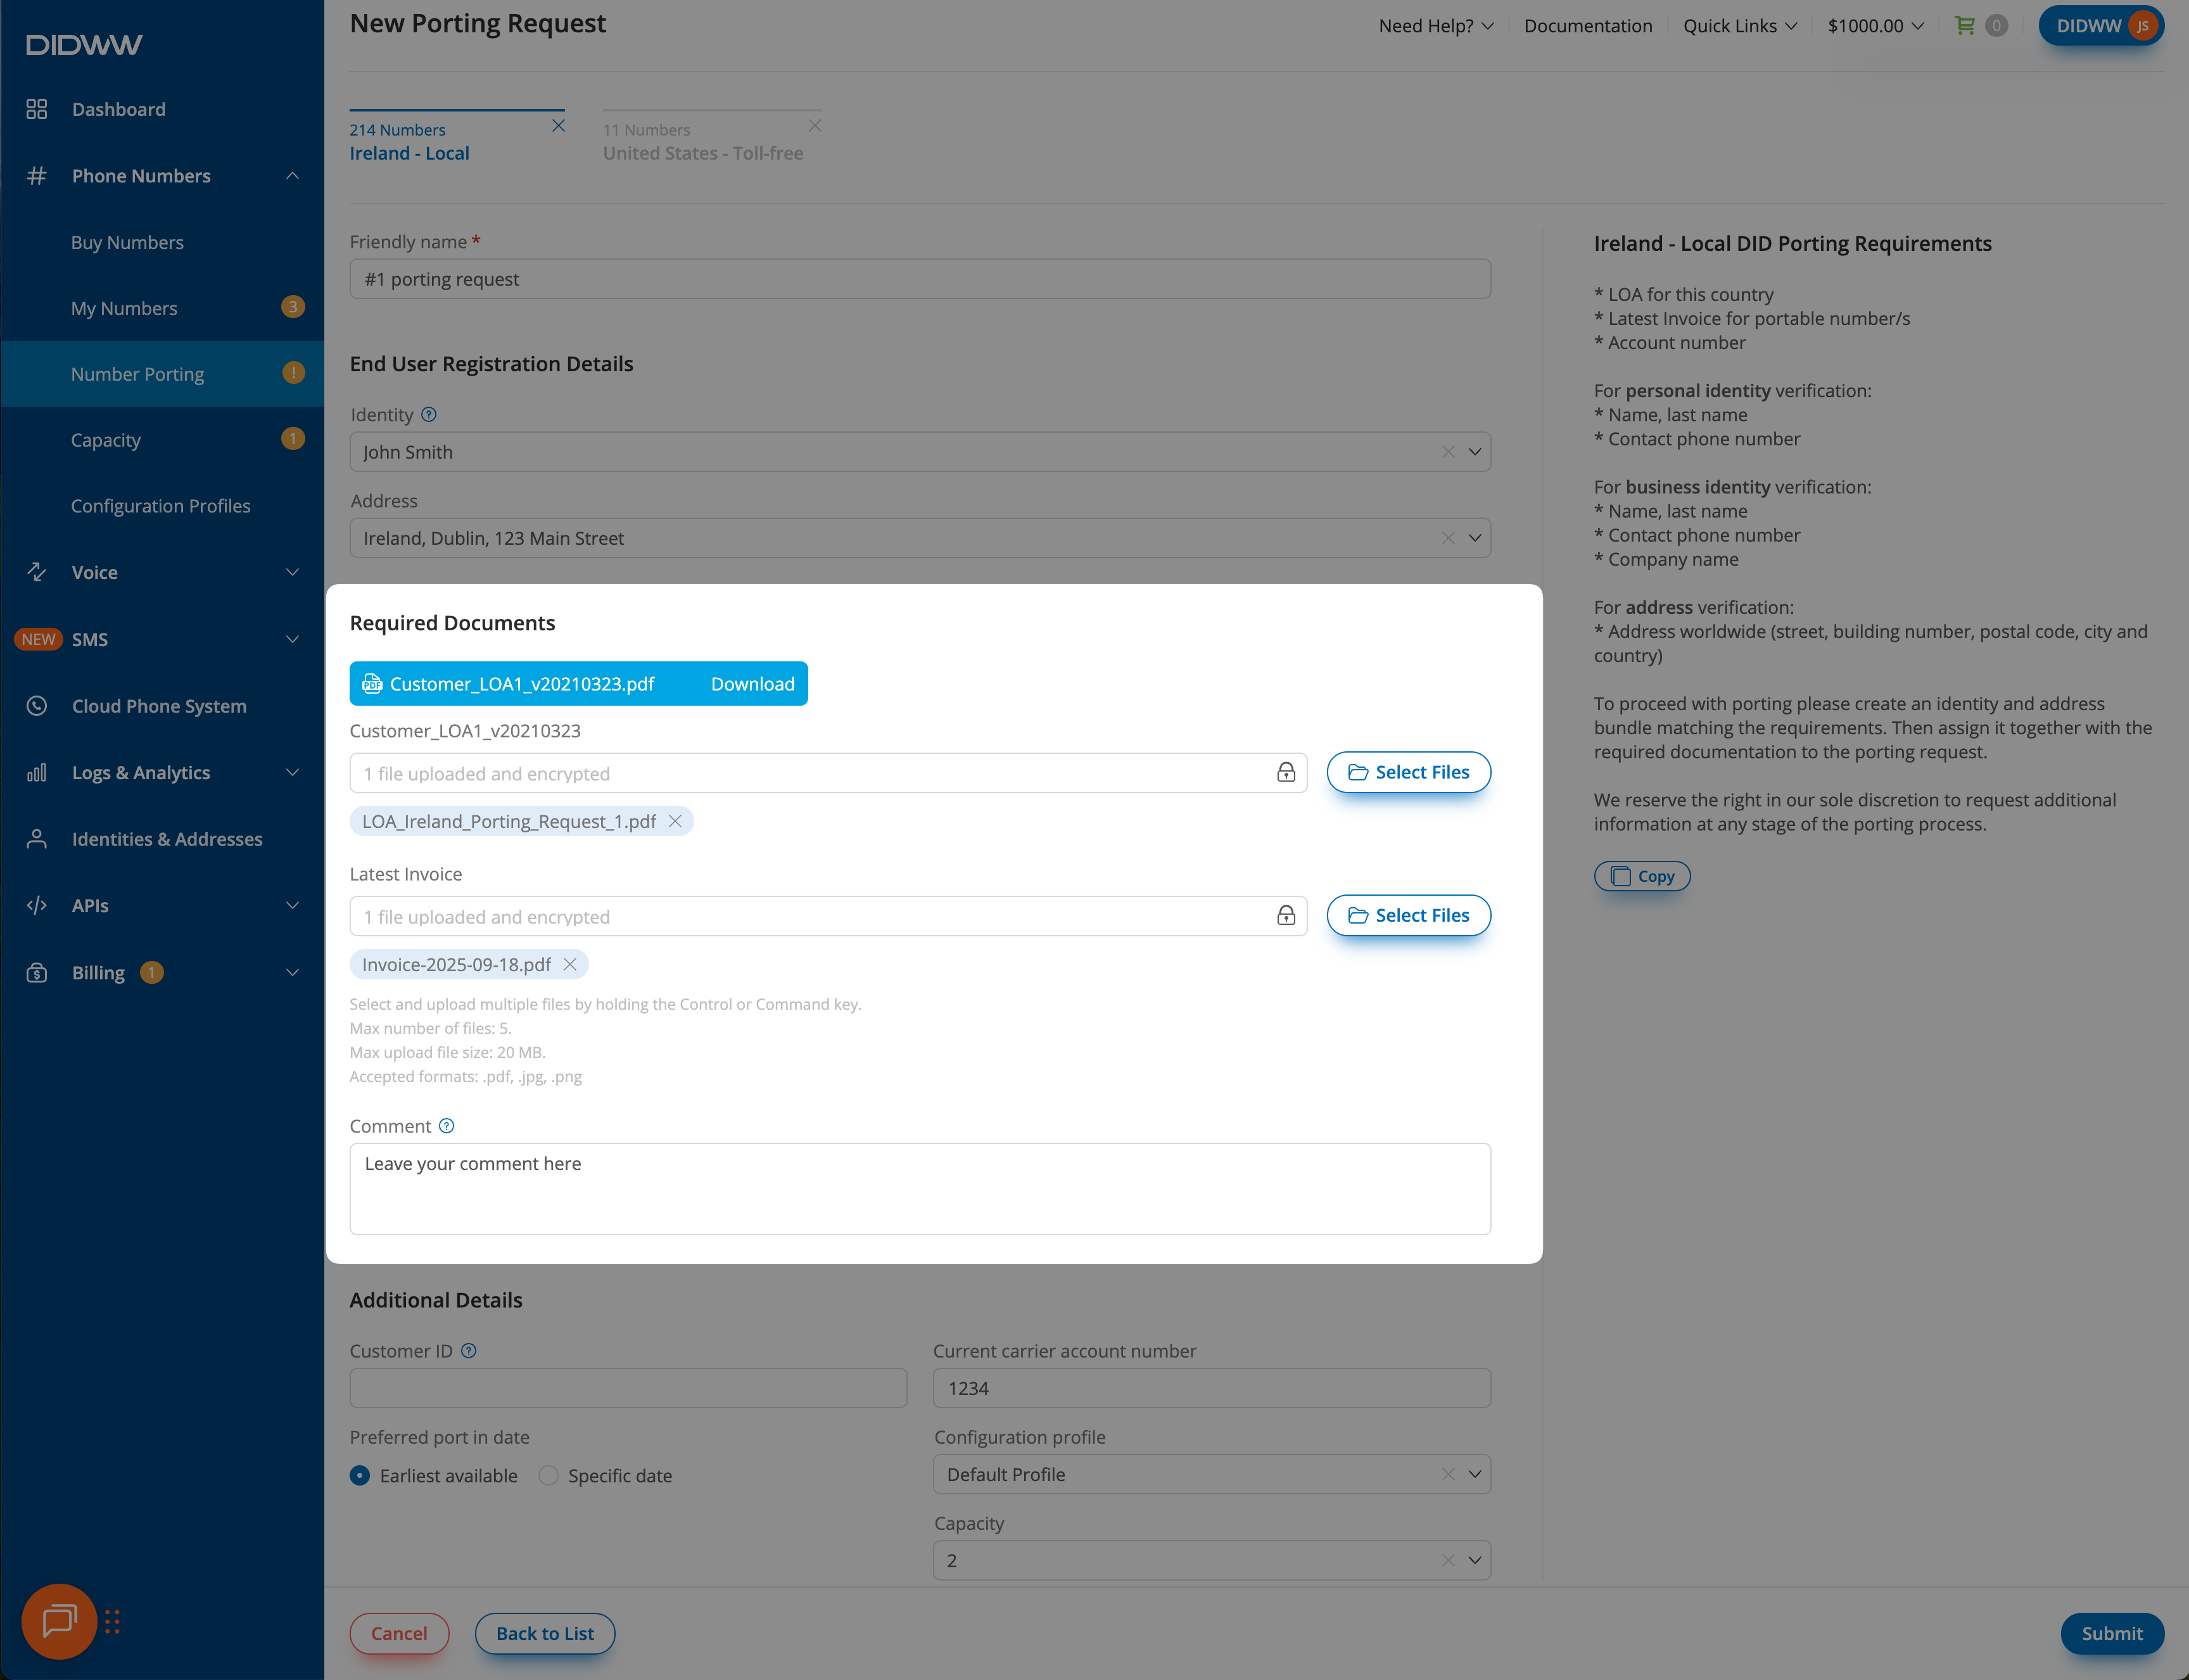Click the shopping cart icon
Image resolution: width=2189 pixels, height=1680 pixels.
tap(1964, 26)
